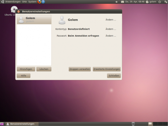Click the power shutdown icon in panel
The width and height of the screenshot is (168, 126).
159,2
